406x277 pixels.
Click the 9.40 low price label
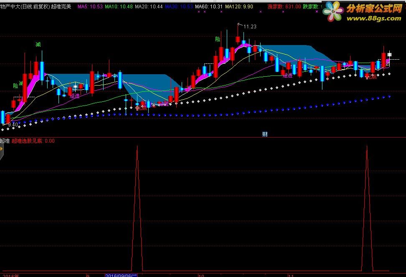[x=13, y=125]
